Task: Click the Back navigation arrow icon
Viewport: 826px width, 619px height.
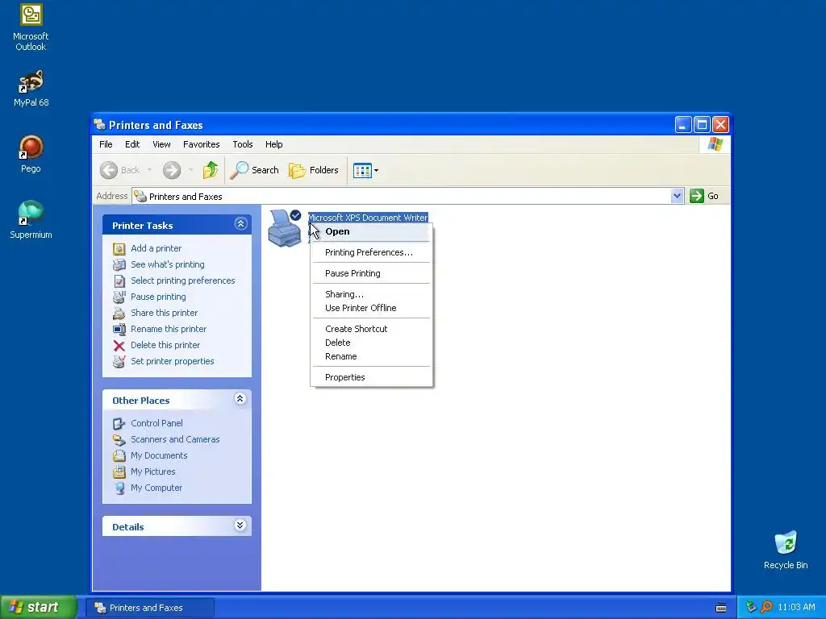Action: pos(109,170)
